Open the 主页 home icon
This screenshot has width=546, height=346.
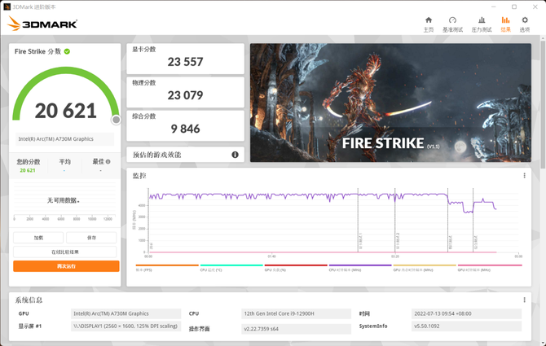[x=429, y=23]
